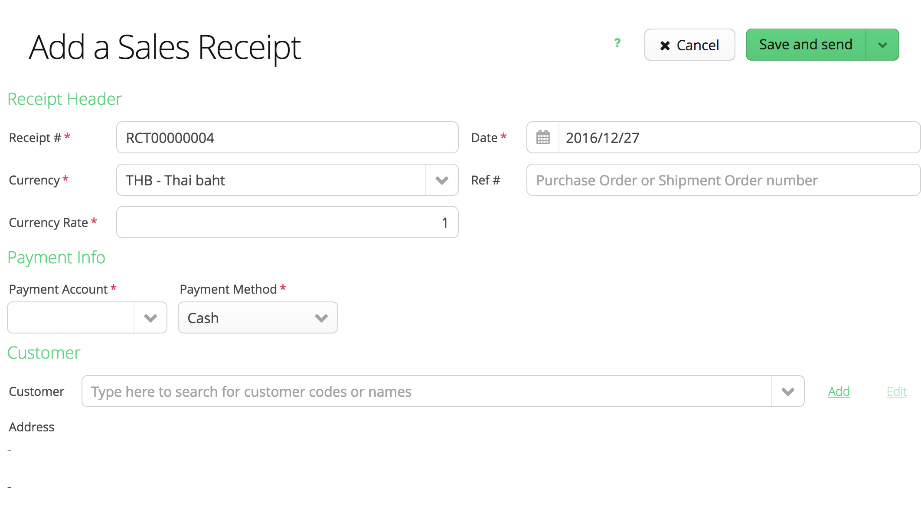921x505 pixels.
Task: Focus the Currency Rate input field
Action: 287,223
